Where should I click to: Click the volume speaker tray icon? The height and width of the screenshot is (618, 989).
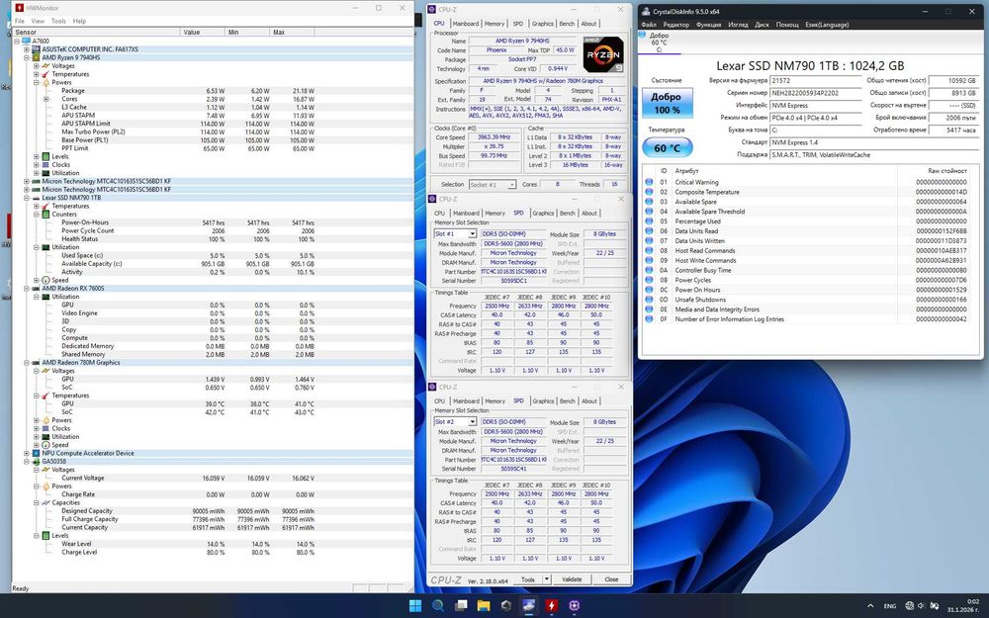tap(922, 606)
